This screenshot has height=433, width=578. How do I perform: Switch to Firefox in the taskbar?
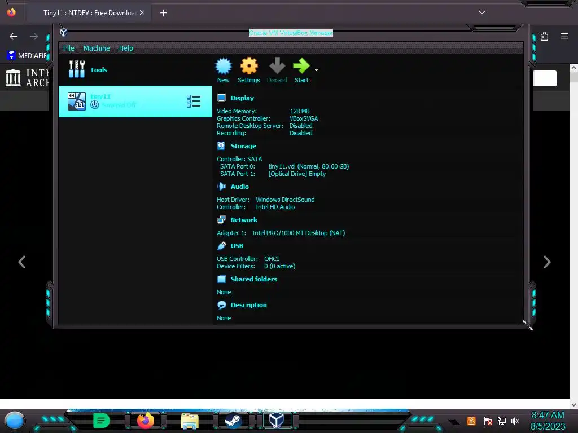click(145, 421)
